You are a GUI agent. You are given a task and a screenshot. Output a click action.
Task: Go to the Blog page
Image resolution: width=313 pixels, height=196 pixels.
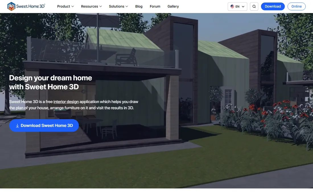pos(139,6)
